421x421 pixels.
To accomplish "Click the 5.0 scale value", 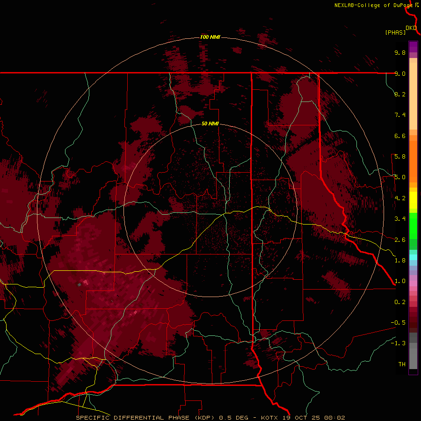I will 400,177.
